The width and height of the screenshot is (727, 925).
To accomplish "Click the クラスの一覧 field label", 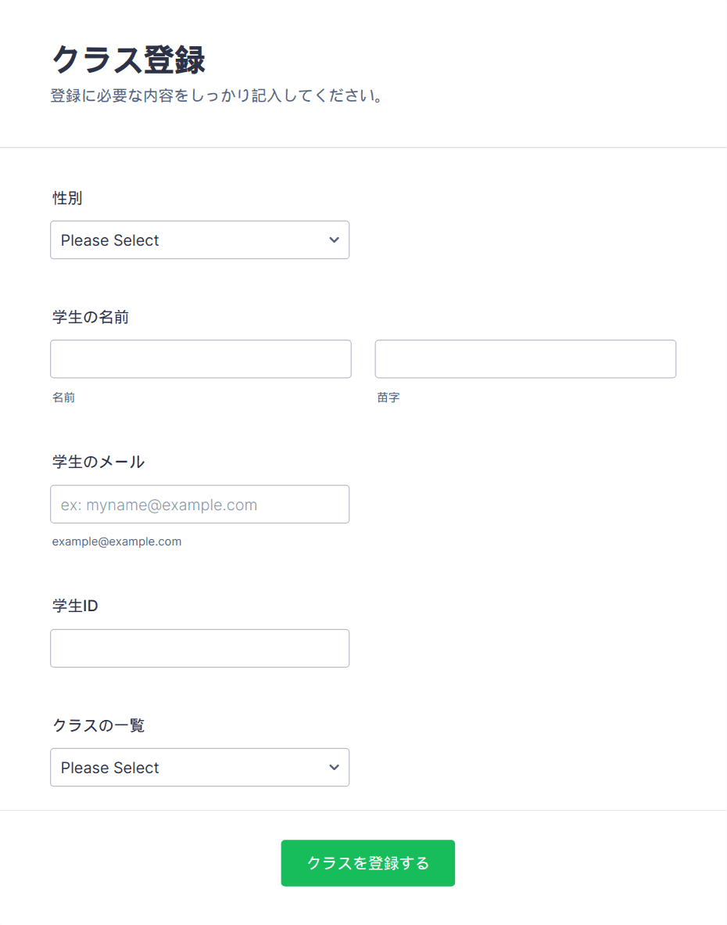I will coord(98,725).
